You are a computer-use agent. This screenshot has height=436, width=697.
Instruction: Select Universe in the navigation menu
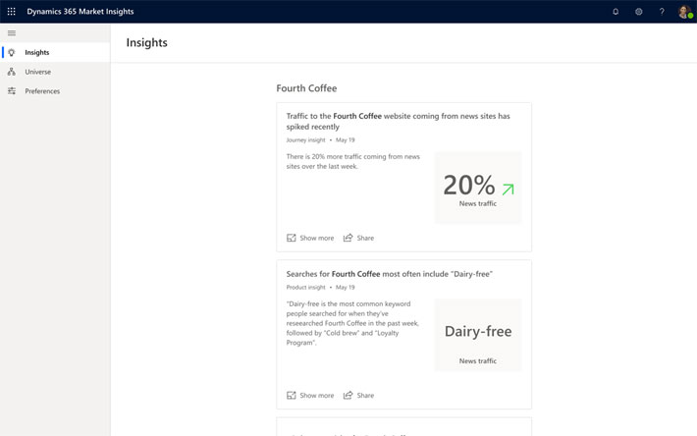38,72
